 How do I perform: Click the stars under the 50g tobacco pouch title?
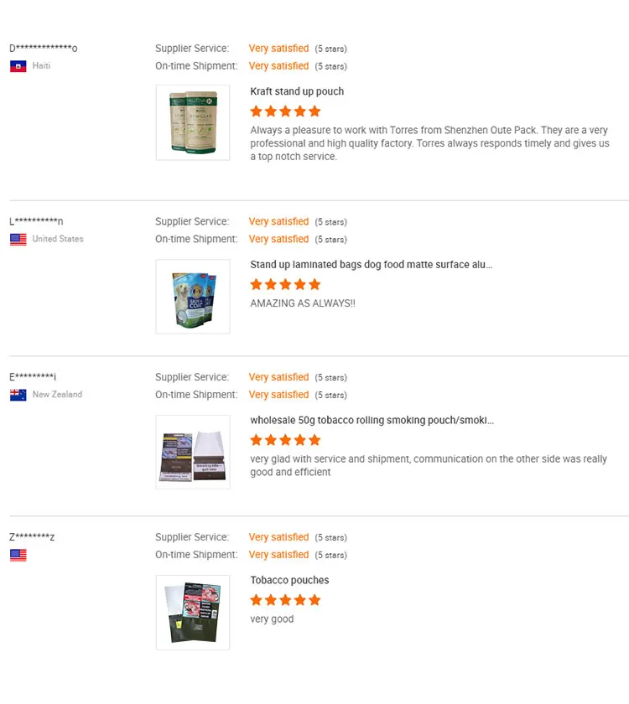285,440
